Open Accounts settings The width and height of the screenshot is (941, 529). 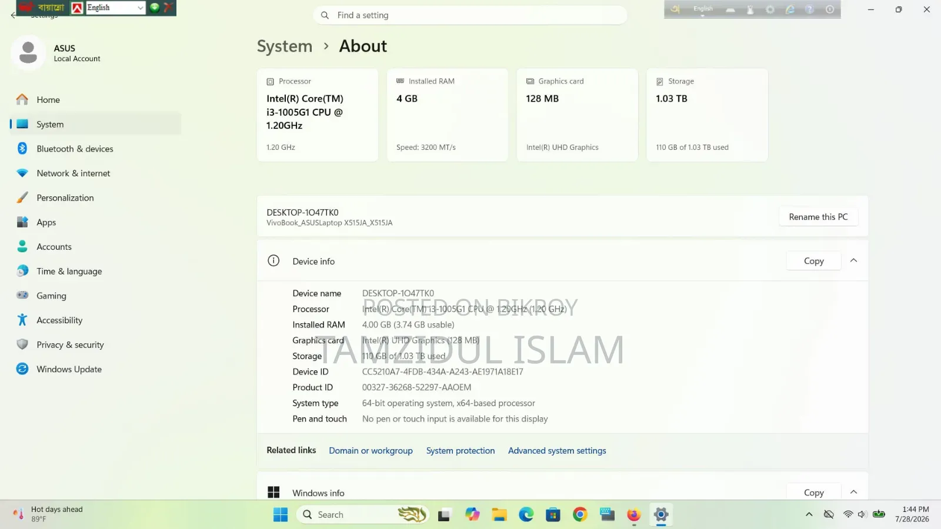click(95, 247)
